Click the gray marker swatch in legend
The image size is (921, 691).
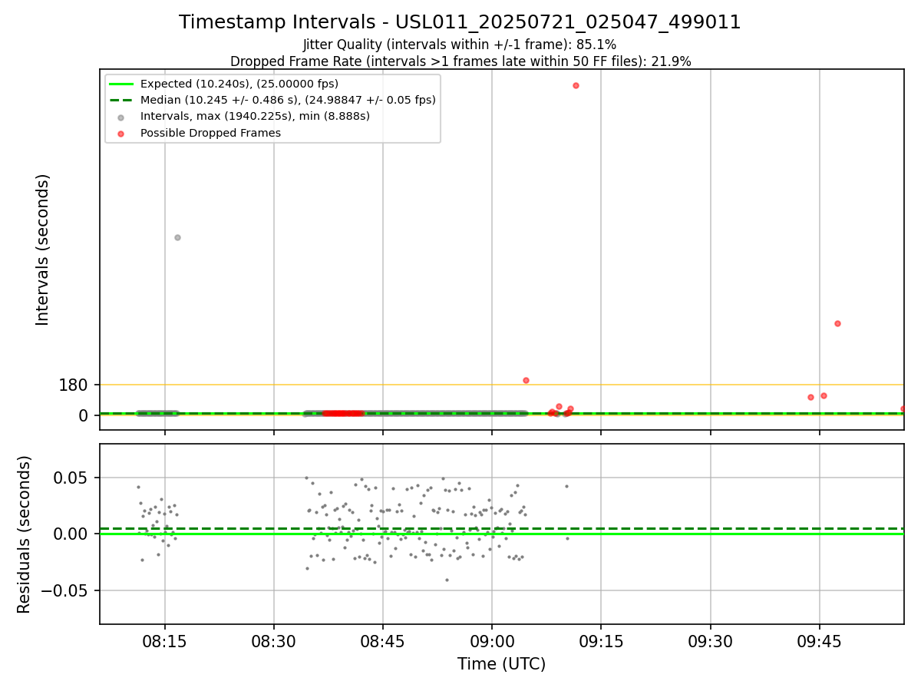pos(122,117)
